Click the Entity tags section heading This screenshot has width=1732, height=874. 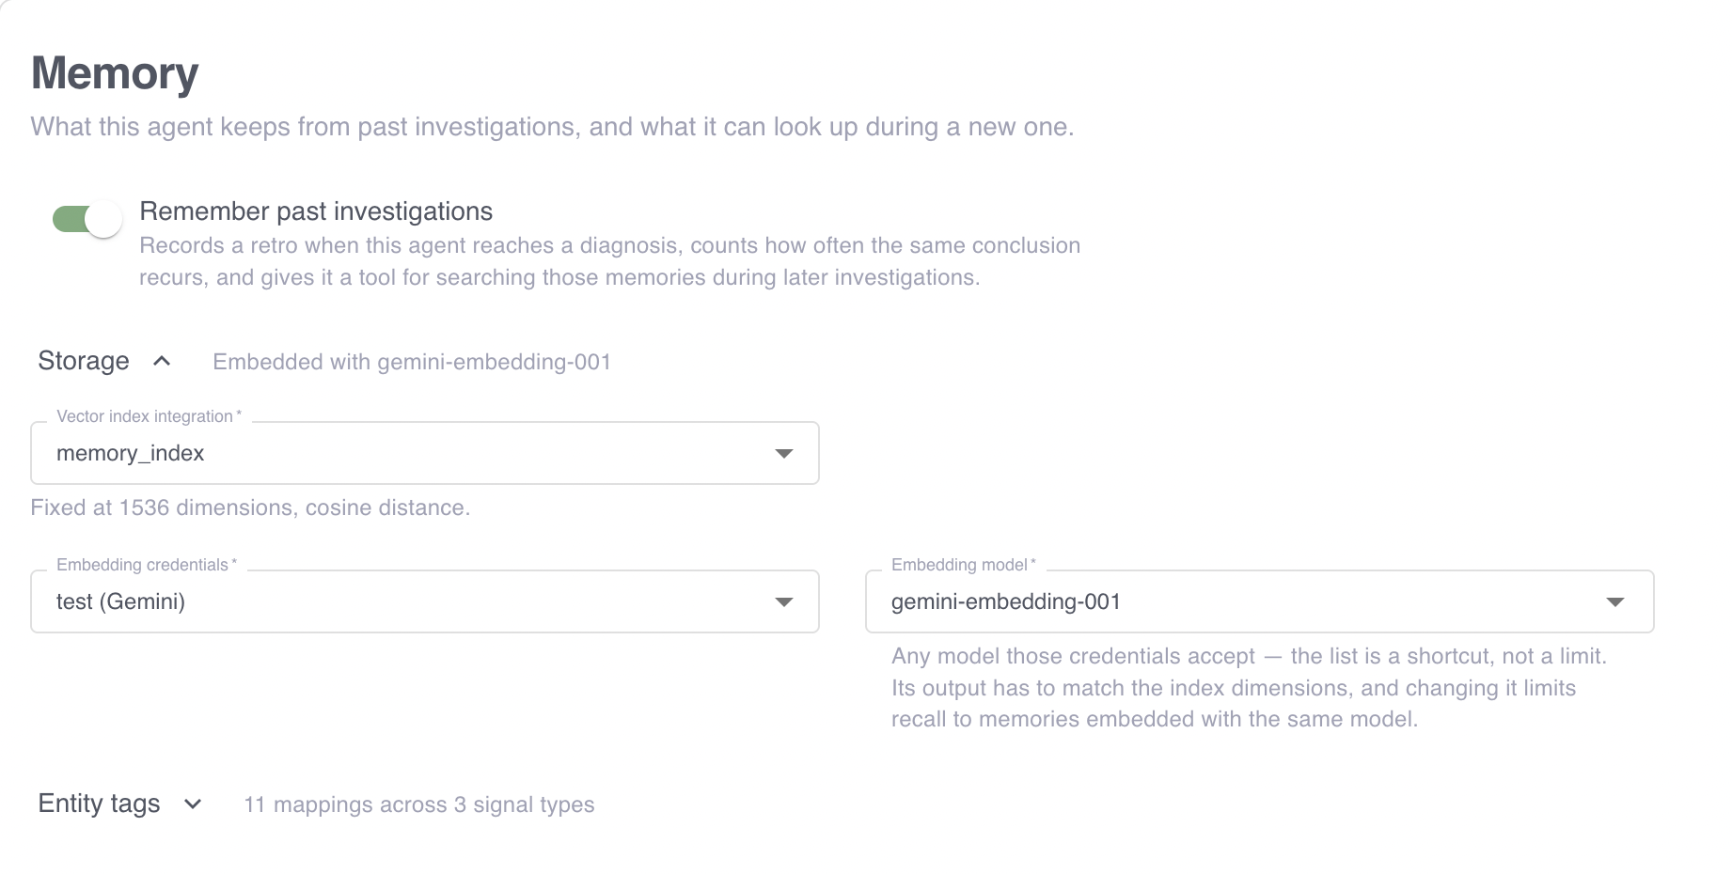(99, 804)
